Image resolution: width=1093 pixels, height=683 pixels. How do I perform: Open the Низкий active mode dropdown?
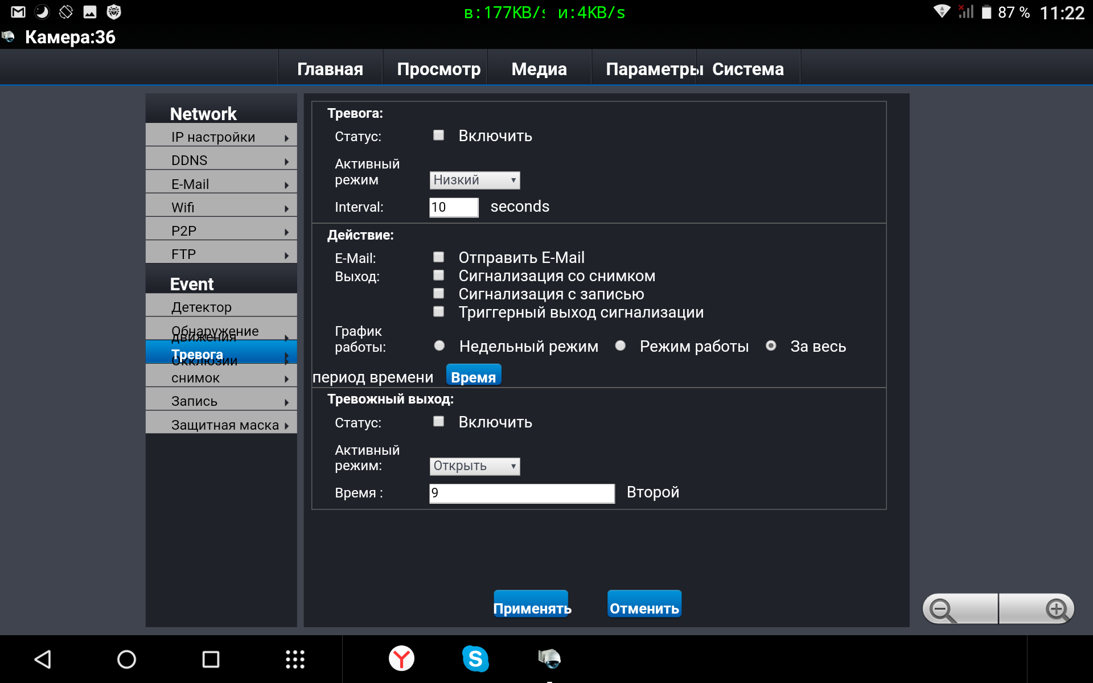point(474,180)
